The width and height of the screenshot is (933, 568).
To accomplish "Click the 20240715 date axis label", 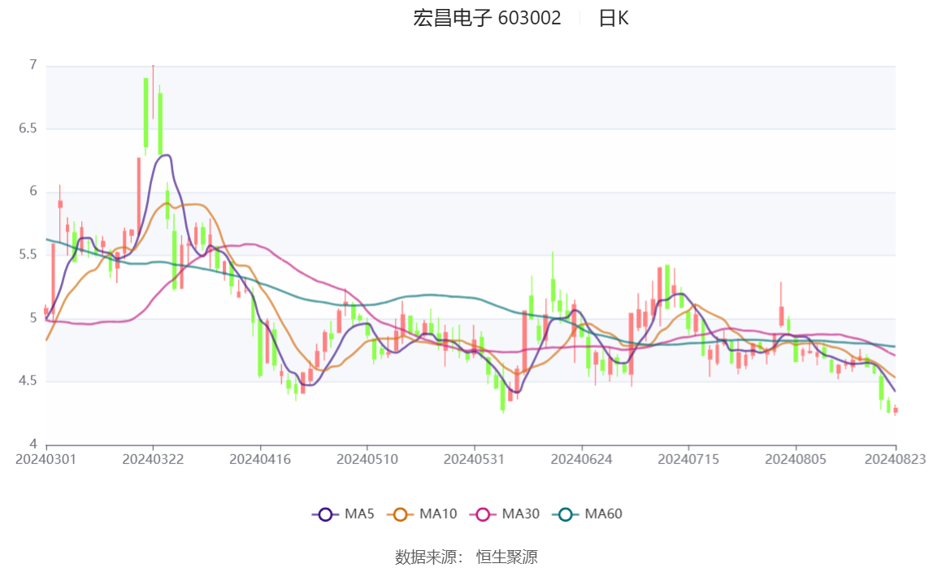I will [x=688, y=459].
